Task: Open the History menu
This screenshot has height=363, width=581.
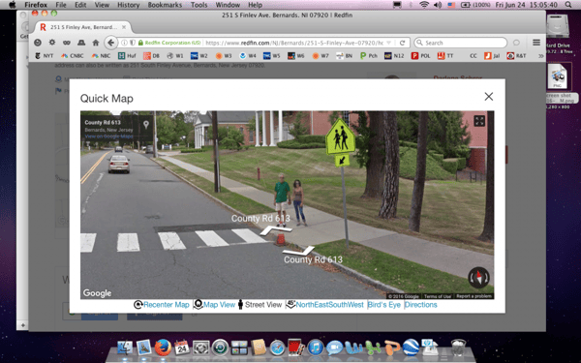Action: coord(128,5)
